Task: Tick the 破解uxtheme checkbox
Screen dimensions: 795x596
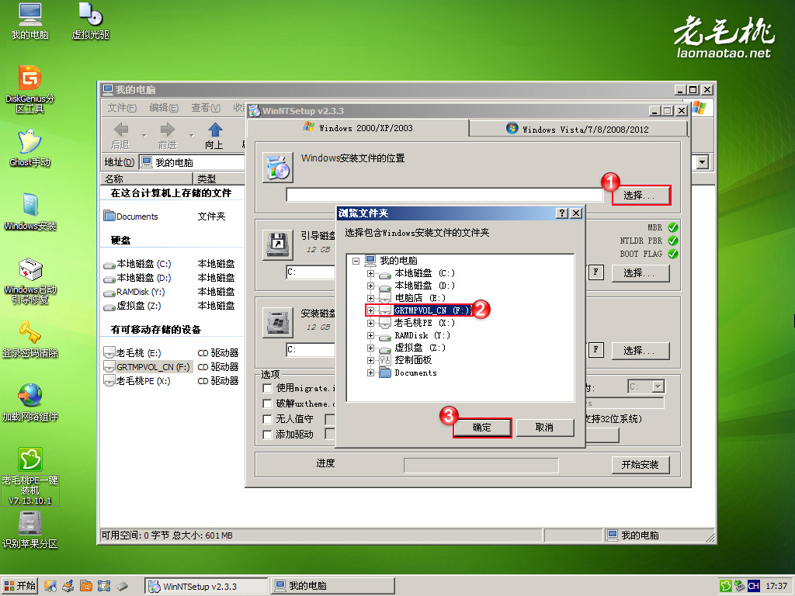Action: click(267, 404)
